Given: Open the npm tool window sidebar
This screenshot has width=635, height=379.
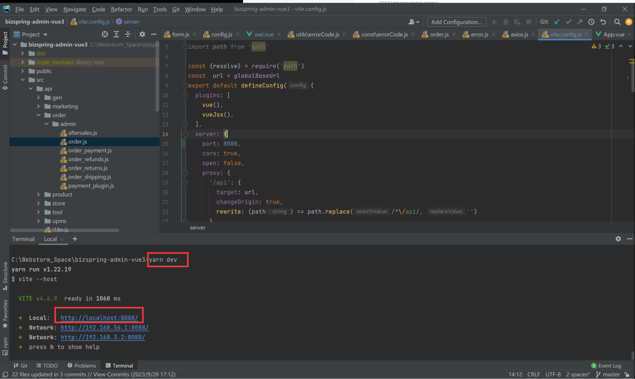Looking at the screenshot, I should coord(5,346).
